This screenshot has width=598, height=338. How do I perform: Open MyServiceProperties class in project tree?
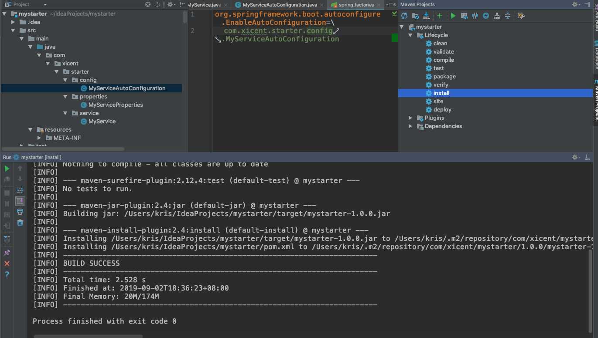(x=115, y=105)
